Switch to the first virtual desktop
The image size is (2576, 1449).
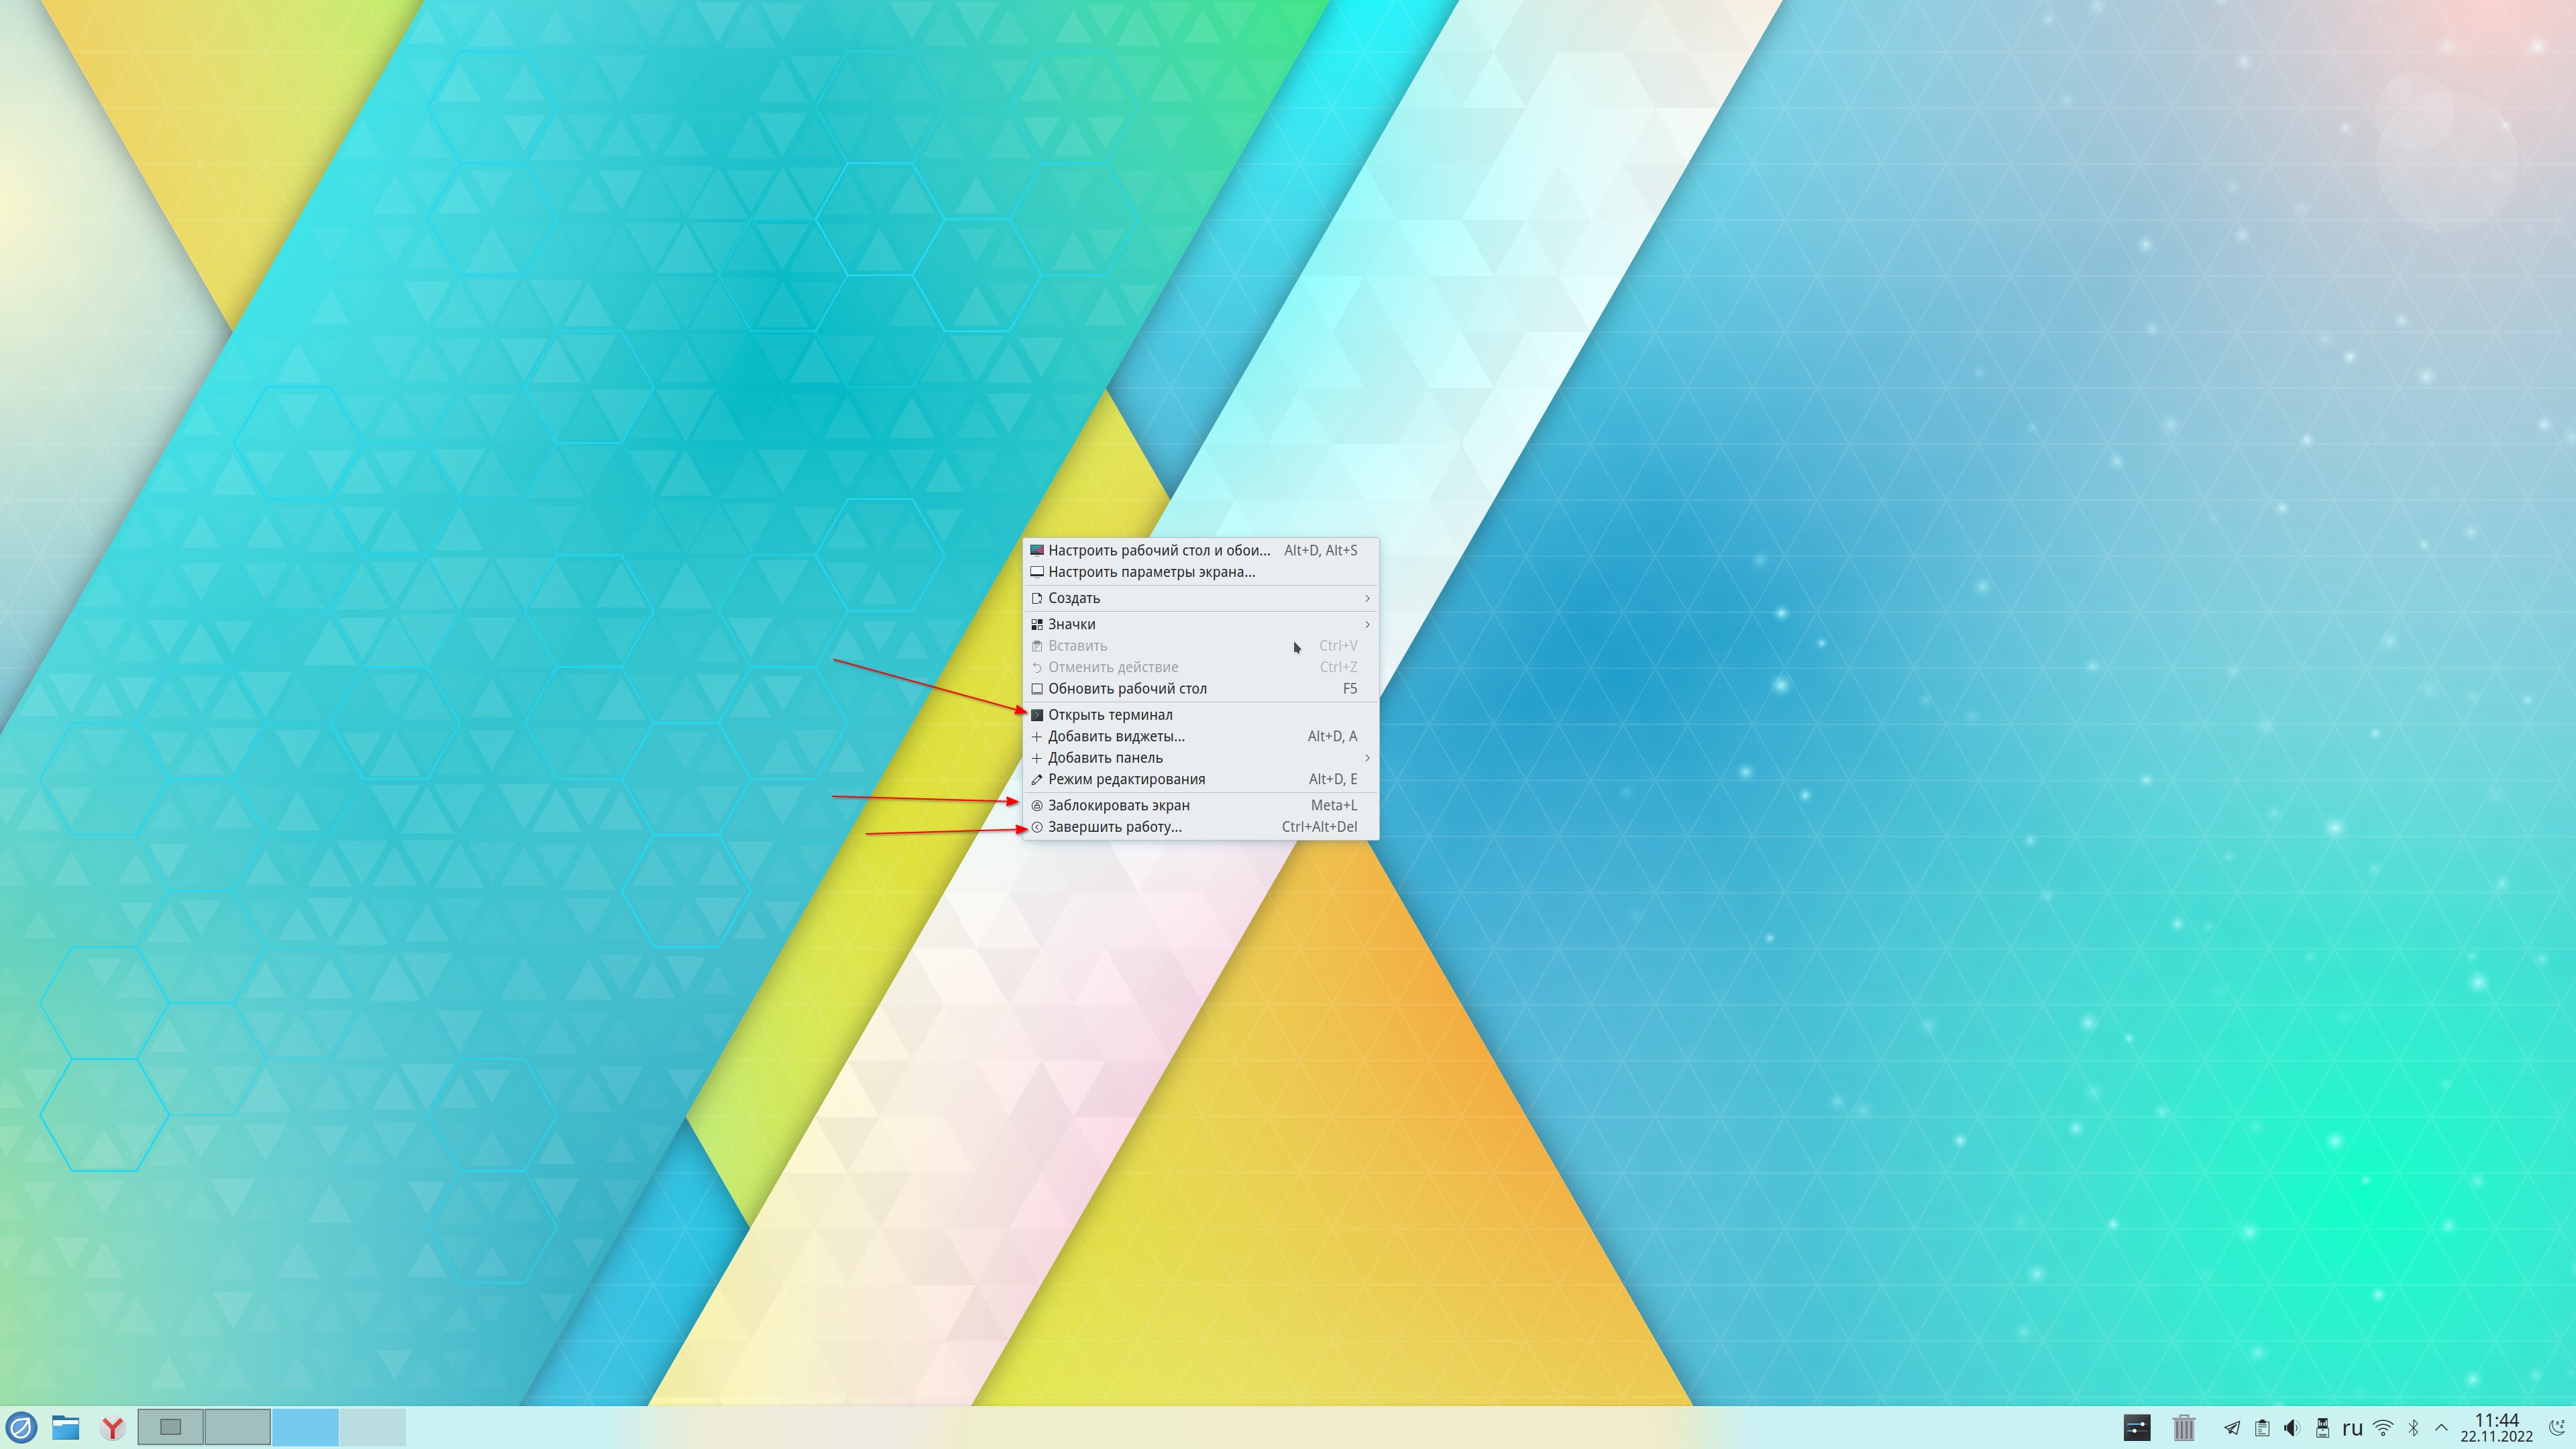171,1427
